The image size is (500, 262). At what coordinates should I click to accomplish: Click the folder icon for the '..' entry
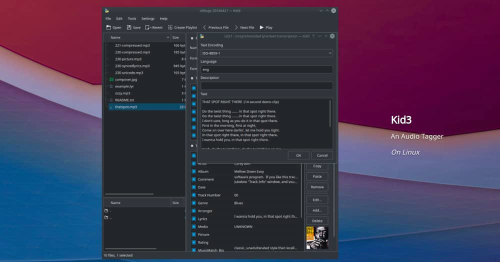click(106, 217)
